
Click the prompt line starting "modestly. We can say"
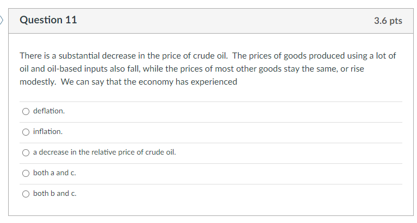[x=128, y=82]
